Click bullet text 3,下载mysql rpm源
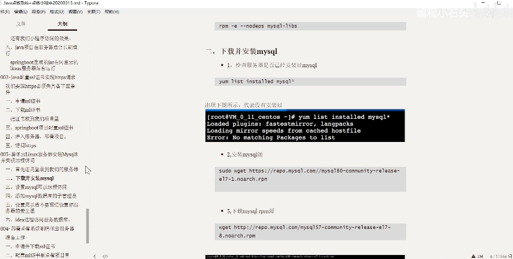The height and width of the screenshot is (259, 513). click(251, 211)
